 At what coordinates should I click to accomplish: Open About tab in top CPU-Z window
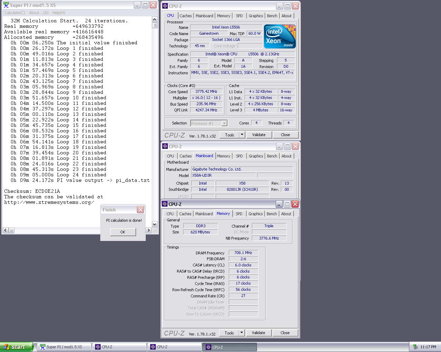pos(287,16)
